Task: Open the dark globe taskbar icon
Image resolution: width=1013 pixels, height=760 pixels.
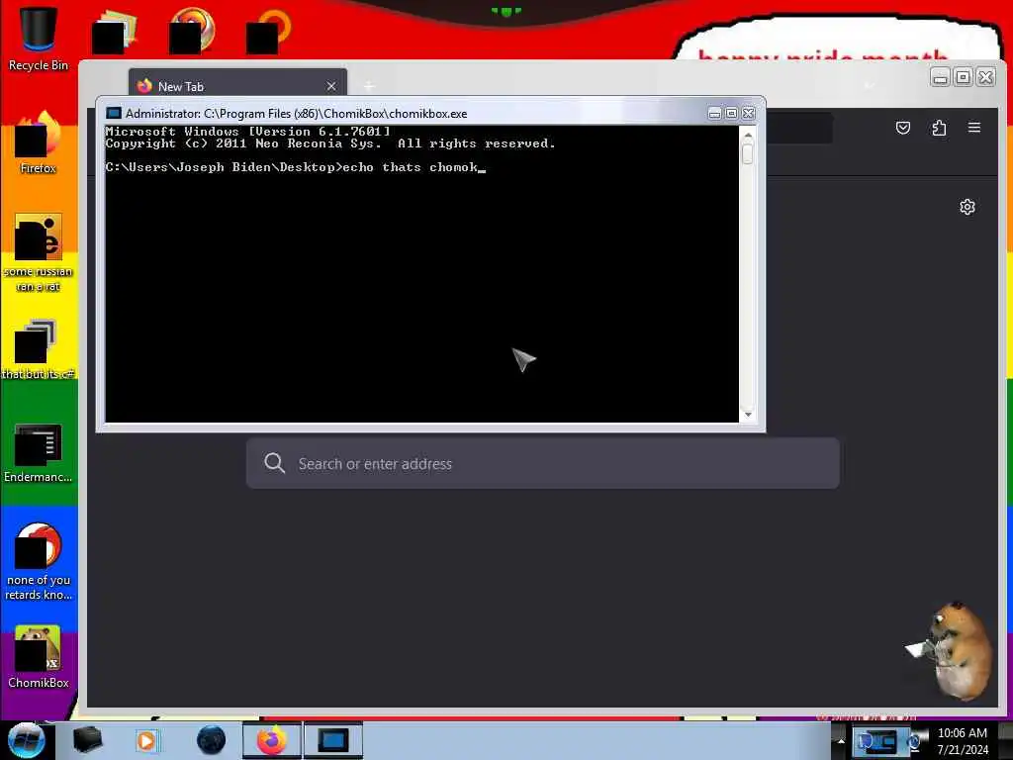Action: click(212, 740)
